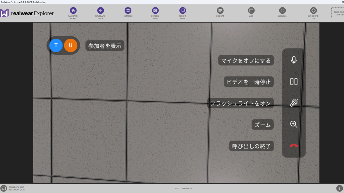Screen dimensions: 344x193
Task: Click the Navigate Home icon
Action: point(73,11)
